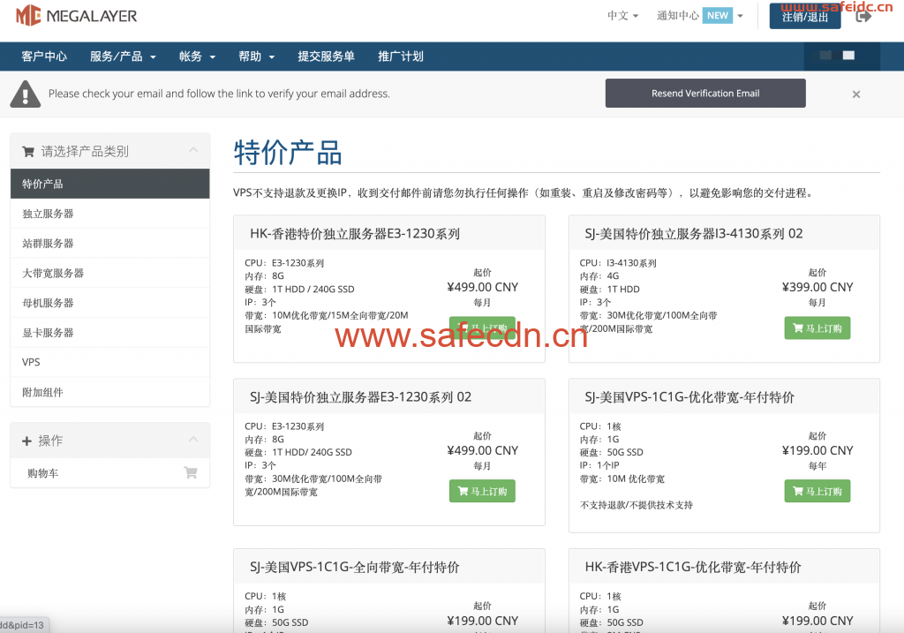Dismiss the email verification notice
Image resolution: width=904 pixels, height=633 pixels.
(x=856, y=94)
